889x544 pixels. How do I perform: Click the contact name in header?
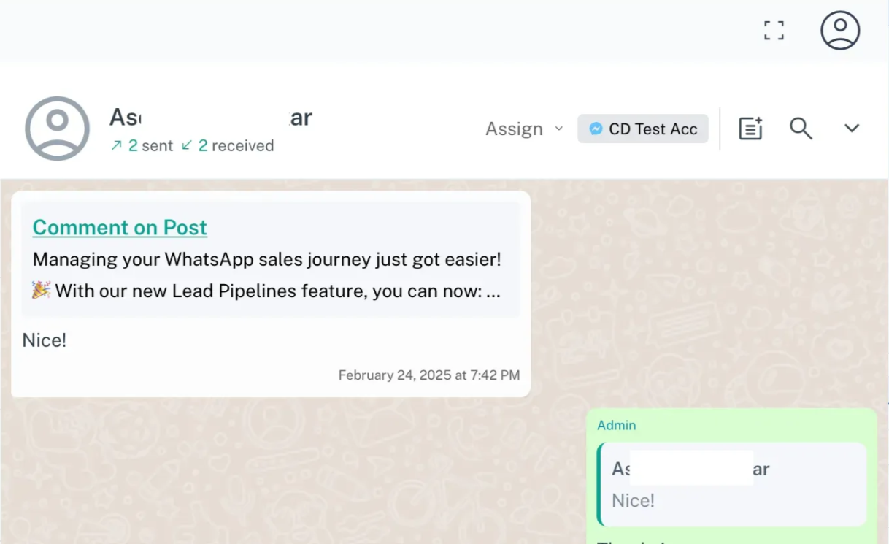[210, 117]
